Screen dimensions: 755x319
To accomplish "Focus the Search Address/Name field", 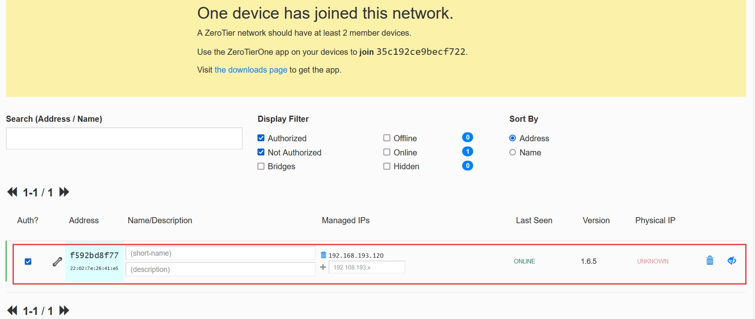I will pyautogui.click(x=124, y=138).
